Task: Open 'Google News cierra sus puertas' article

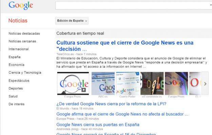Action: point(98,125)
